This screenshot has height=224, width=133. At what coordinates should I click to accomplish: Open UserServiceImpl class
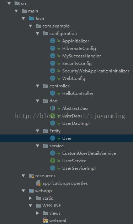[x=79, y=168]
